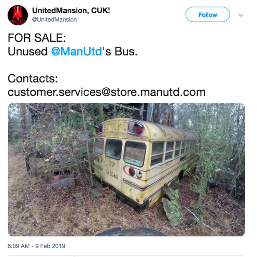Open the @ManUtd mention link
This screenshot has height=257, width=257.
point(77,51)
